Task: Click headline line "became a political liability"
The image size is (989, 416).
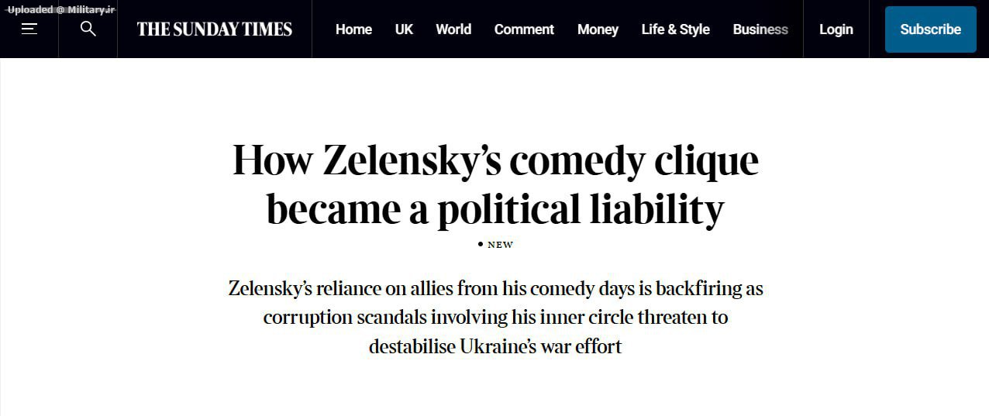Action: 495,209
